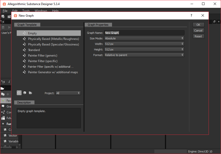Click the graph icon beside Empty template
This screenshot has height=154, width=221.
[x=24, y=33]
